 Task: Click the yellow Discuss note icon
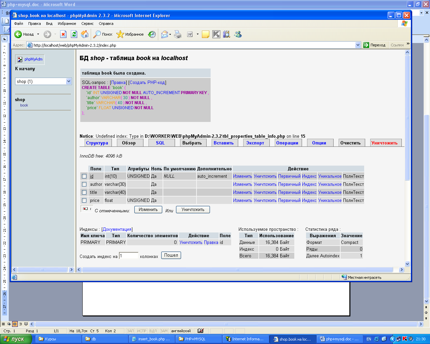tap(206, 34)
